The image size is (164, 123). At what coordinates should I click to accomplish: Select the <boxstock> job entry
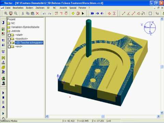click(x=22, y=39)
